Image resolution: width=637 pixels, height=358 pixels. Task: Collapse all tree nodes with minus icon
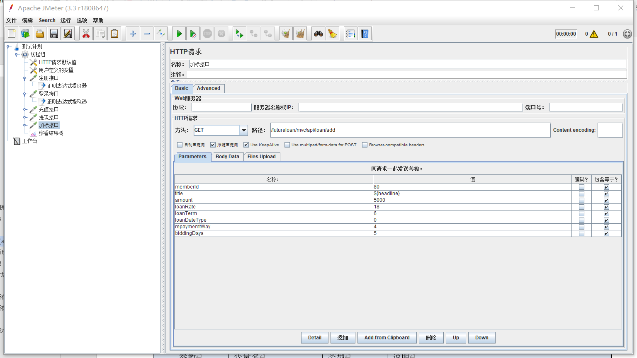click(147, 34)
